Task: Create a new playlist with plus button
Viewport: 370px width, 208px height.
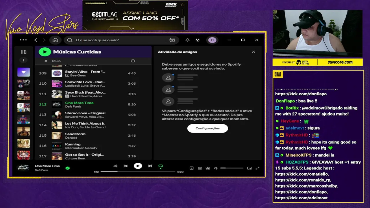Action: 23,60
